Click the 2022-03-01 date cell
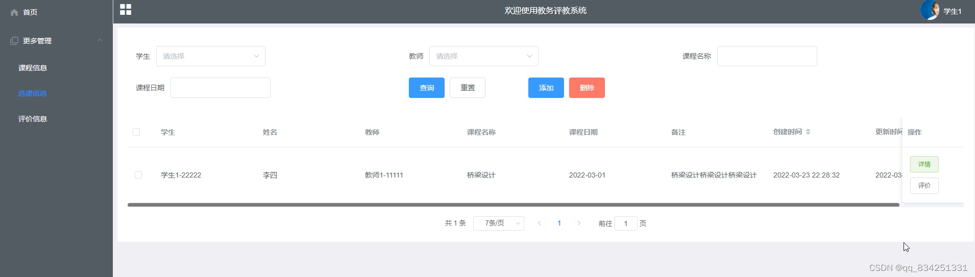 [588, 175]
